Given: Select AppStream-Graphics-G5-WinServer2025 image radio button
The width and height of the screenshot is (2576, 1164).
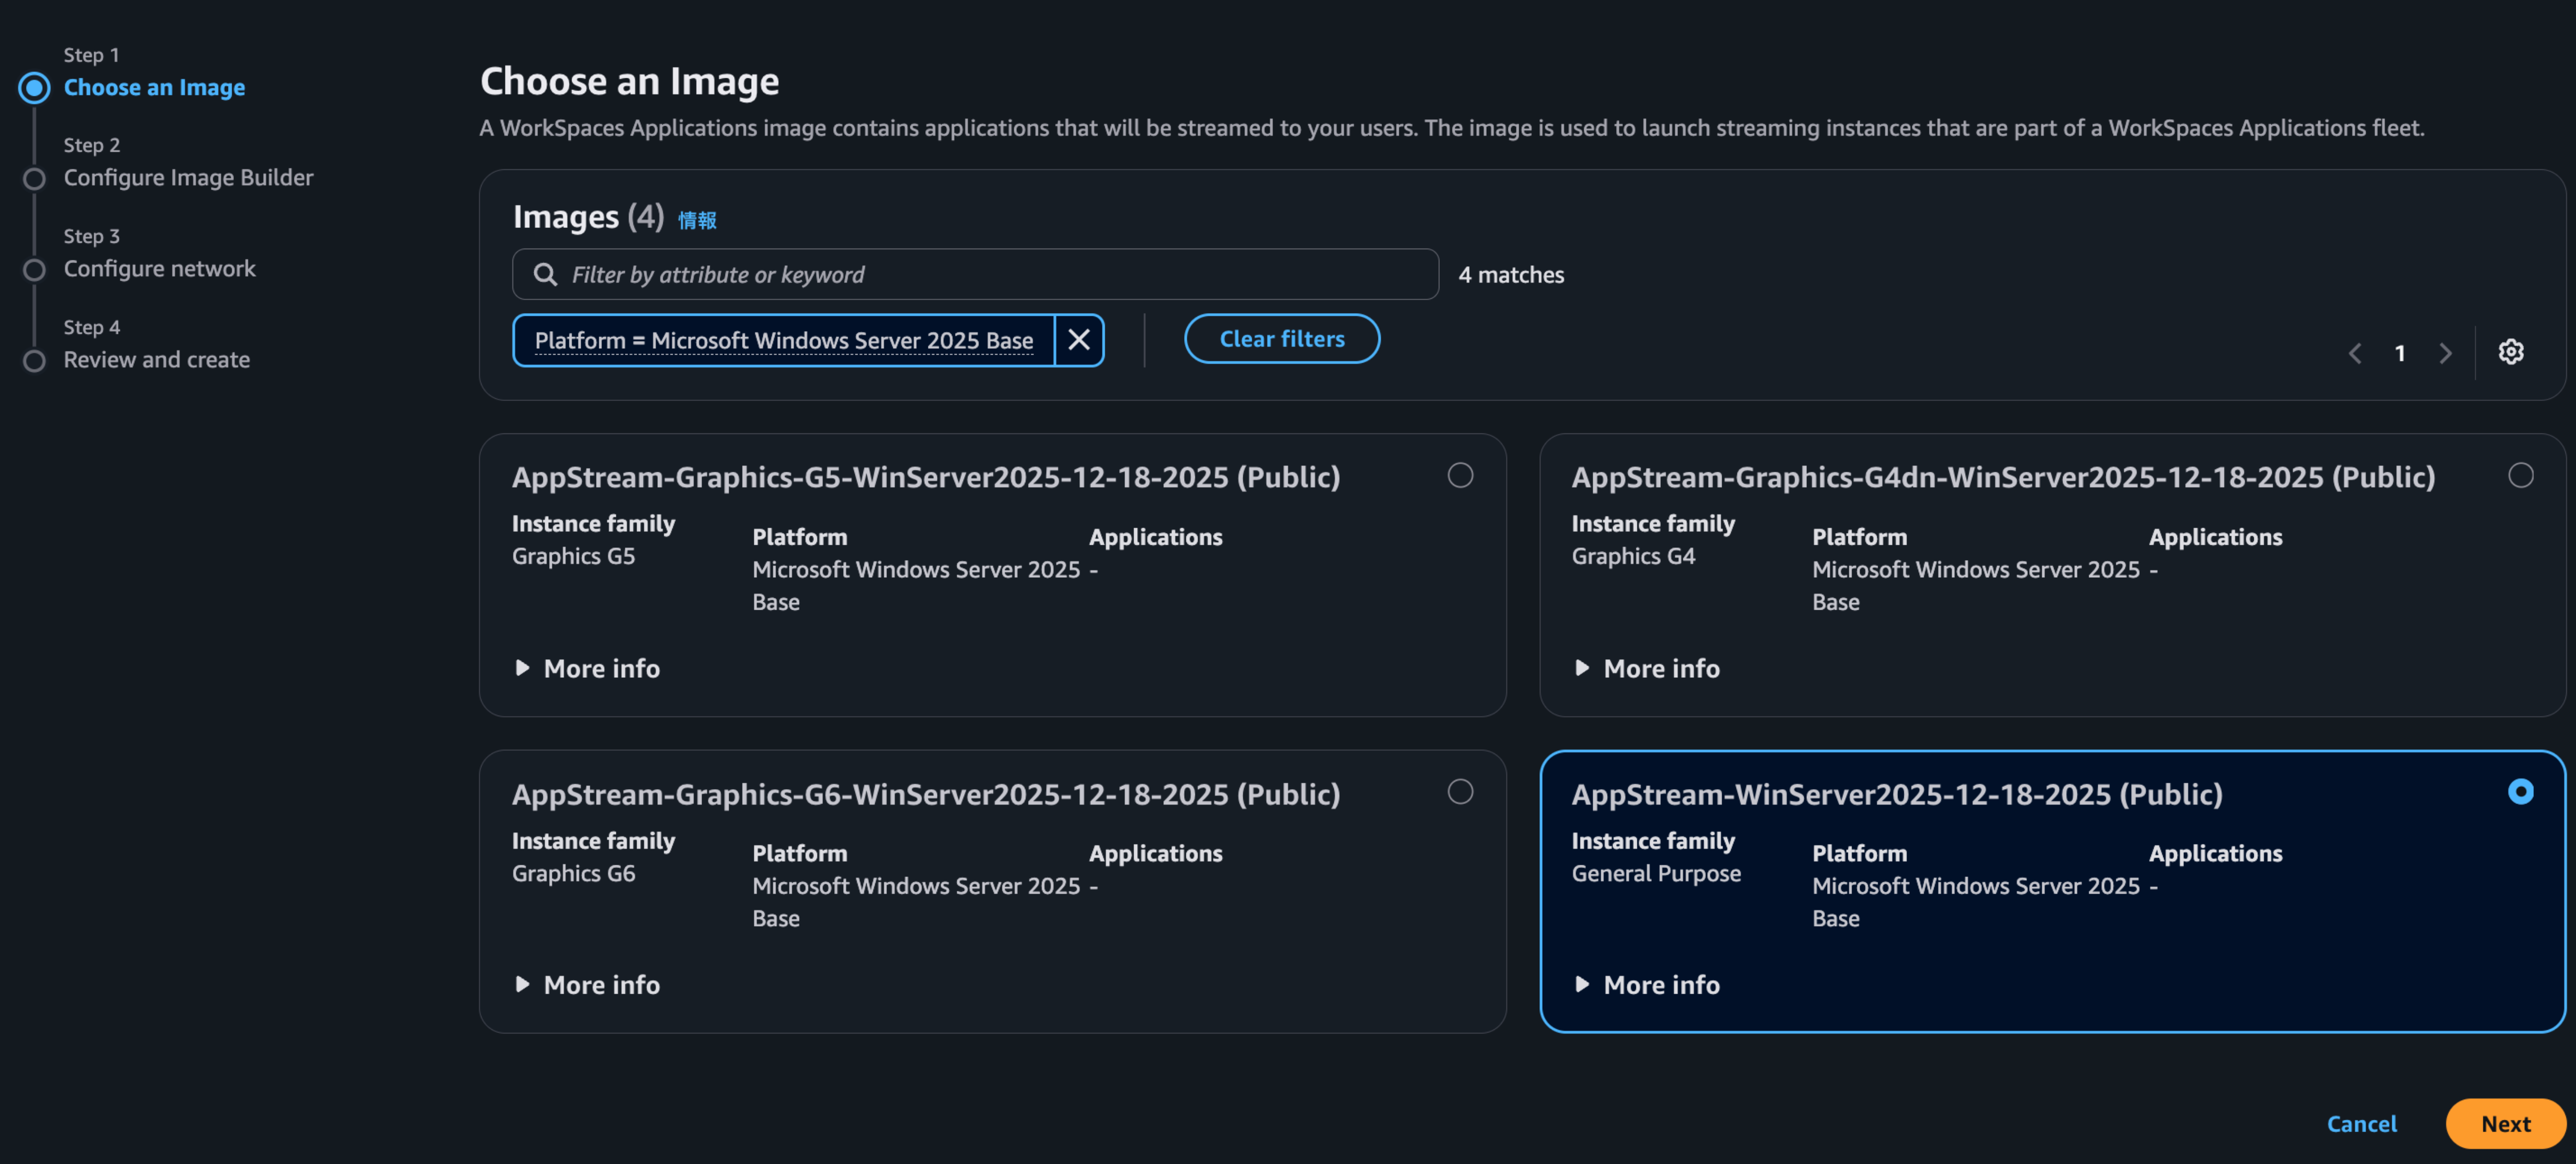Looking at the screenshot, I should 1460,475.
